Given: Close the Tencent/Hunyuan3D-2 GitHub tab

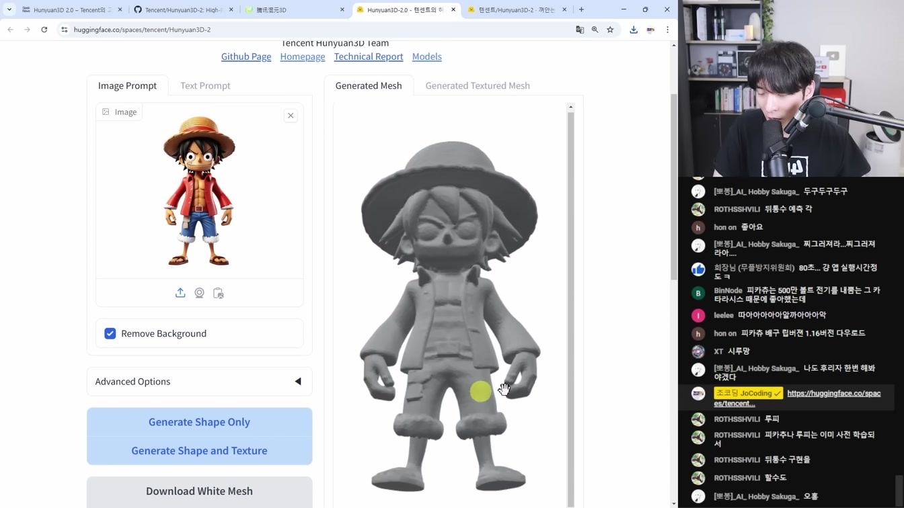Looking at the screenshot, I should [x=231, y=9].
